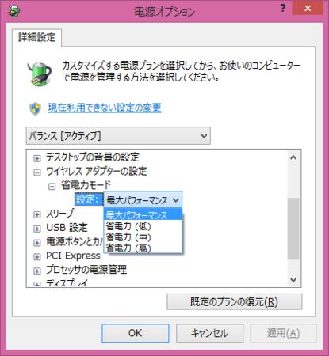329x356 pixels.
Task: Expand the USB 設定 node
Action: pyautogui.click(x=37, y=229)
